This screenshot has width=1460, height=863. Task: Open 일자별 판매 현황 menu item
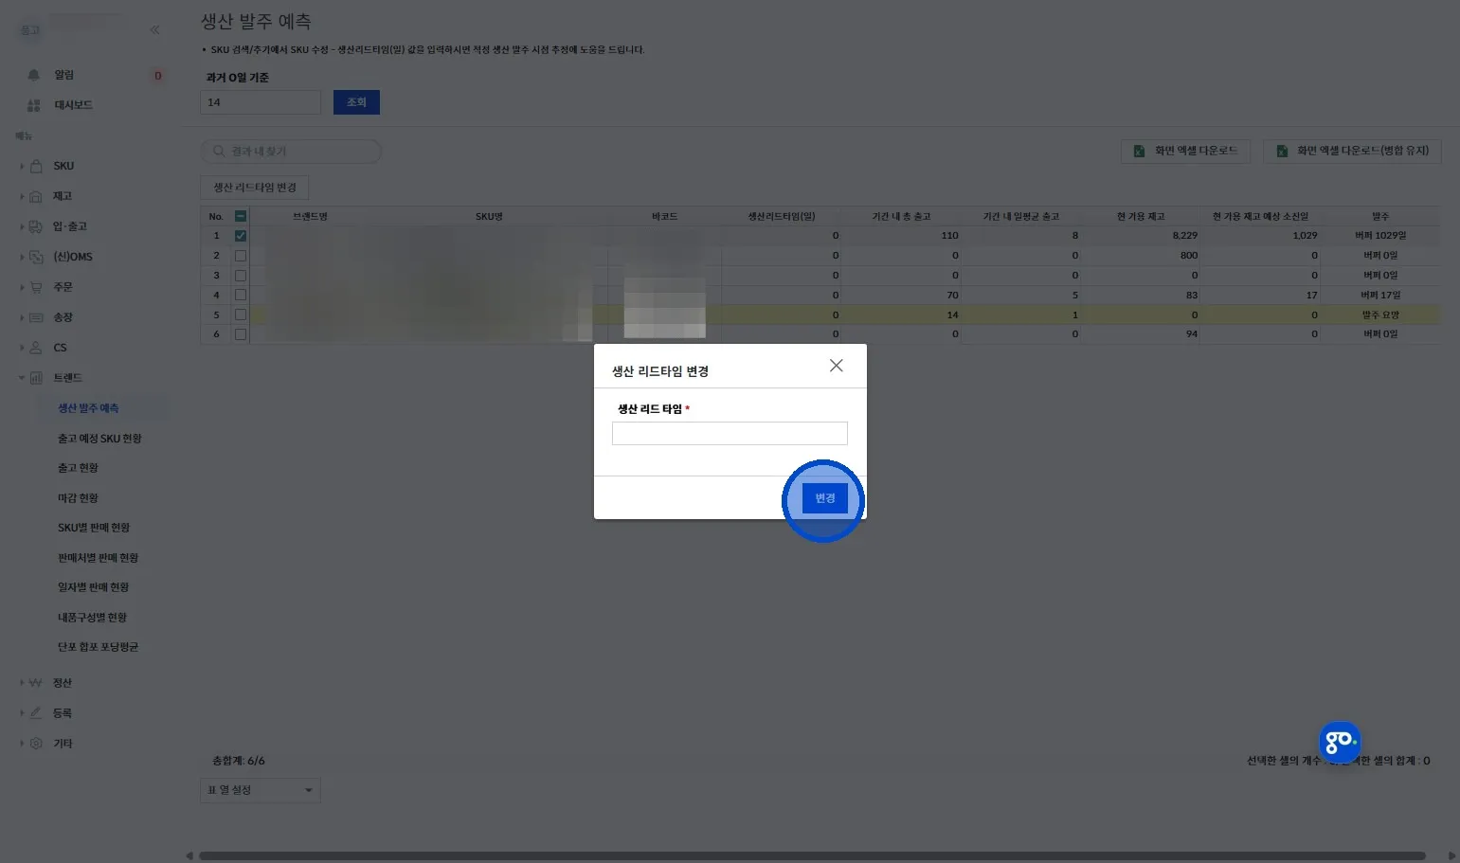click(x=93, y=587)
